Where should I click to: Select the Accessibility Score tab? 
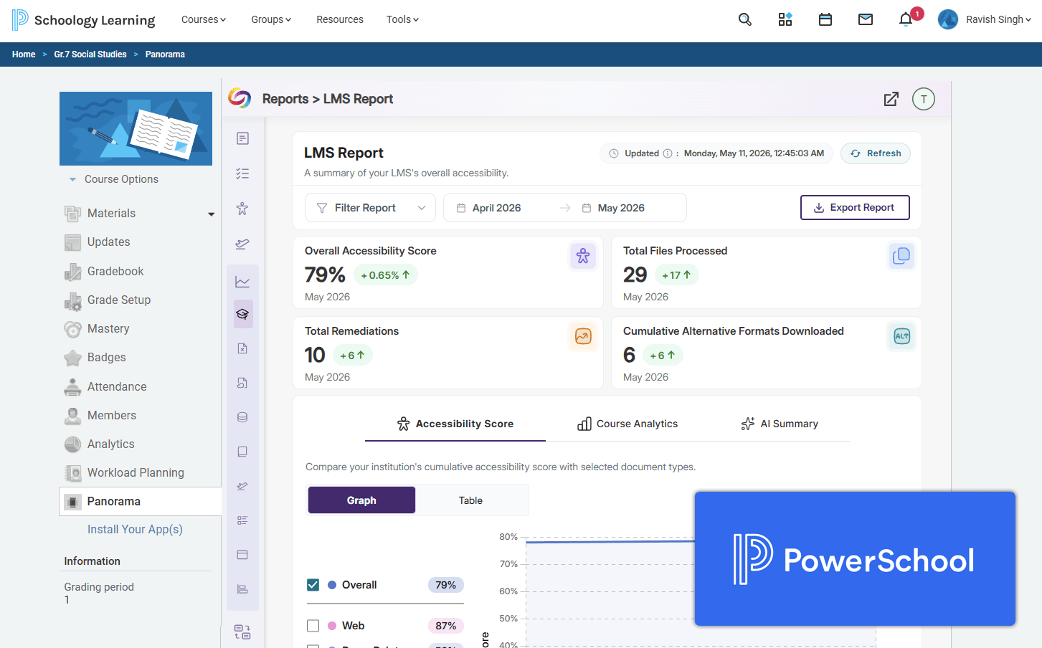(x=455, y=424)
